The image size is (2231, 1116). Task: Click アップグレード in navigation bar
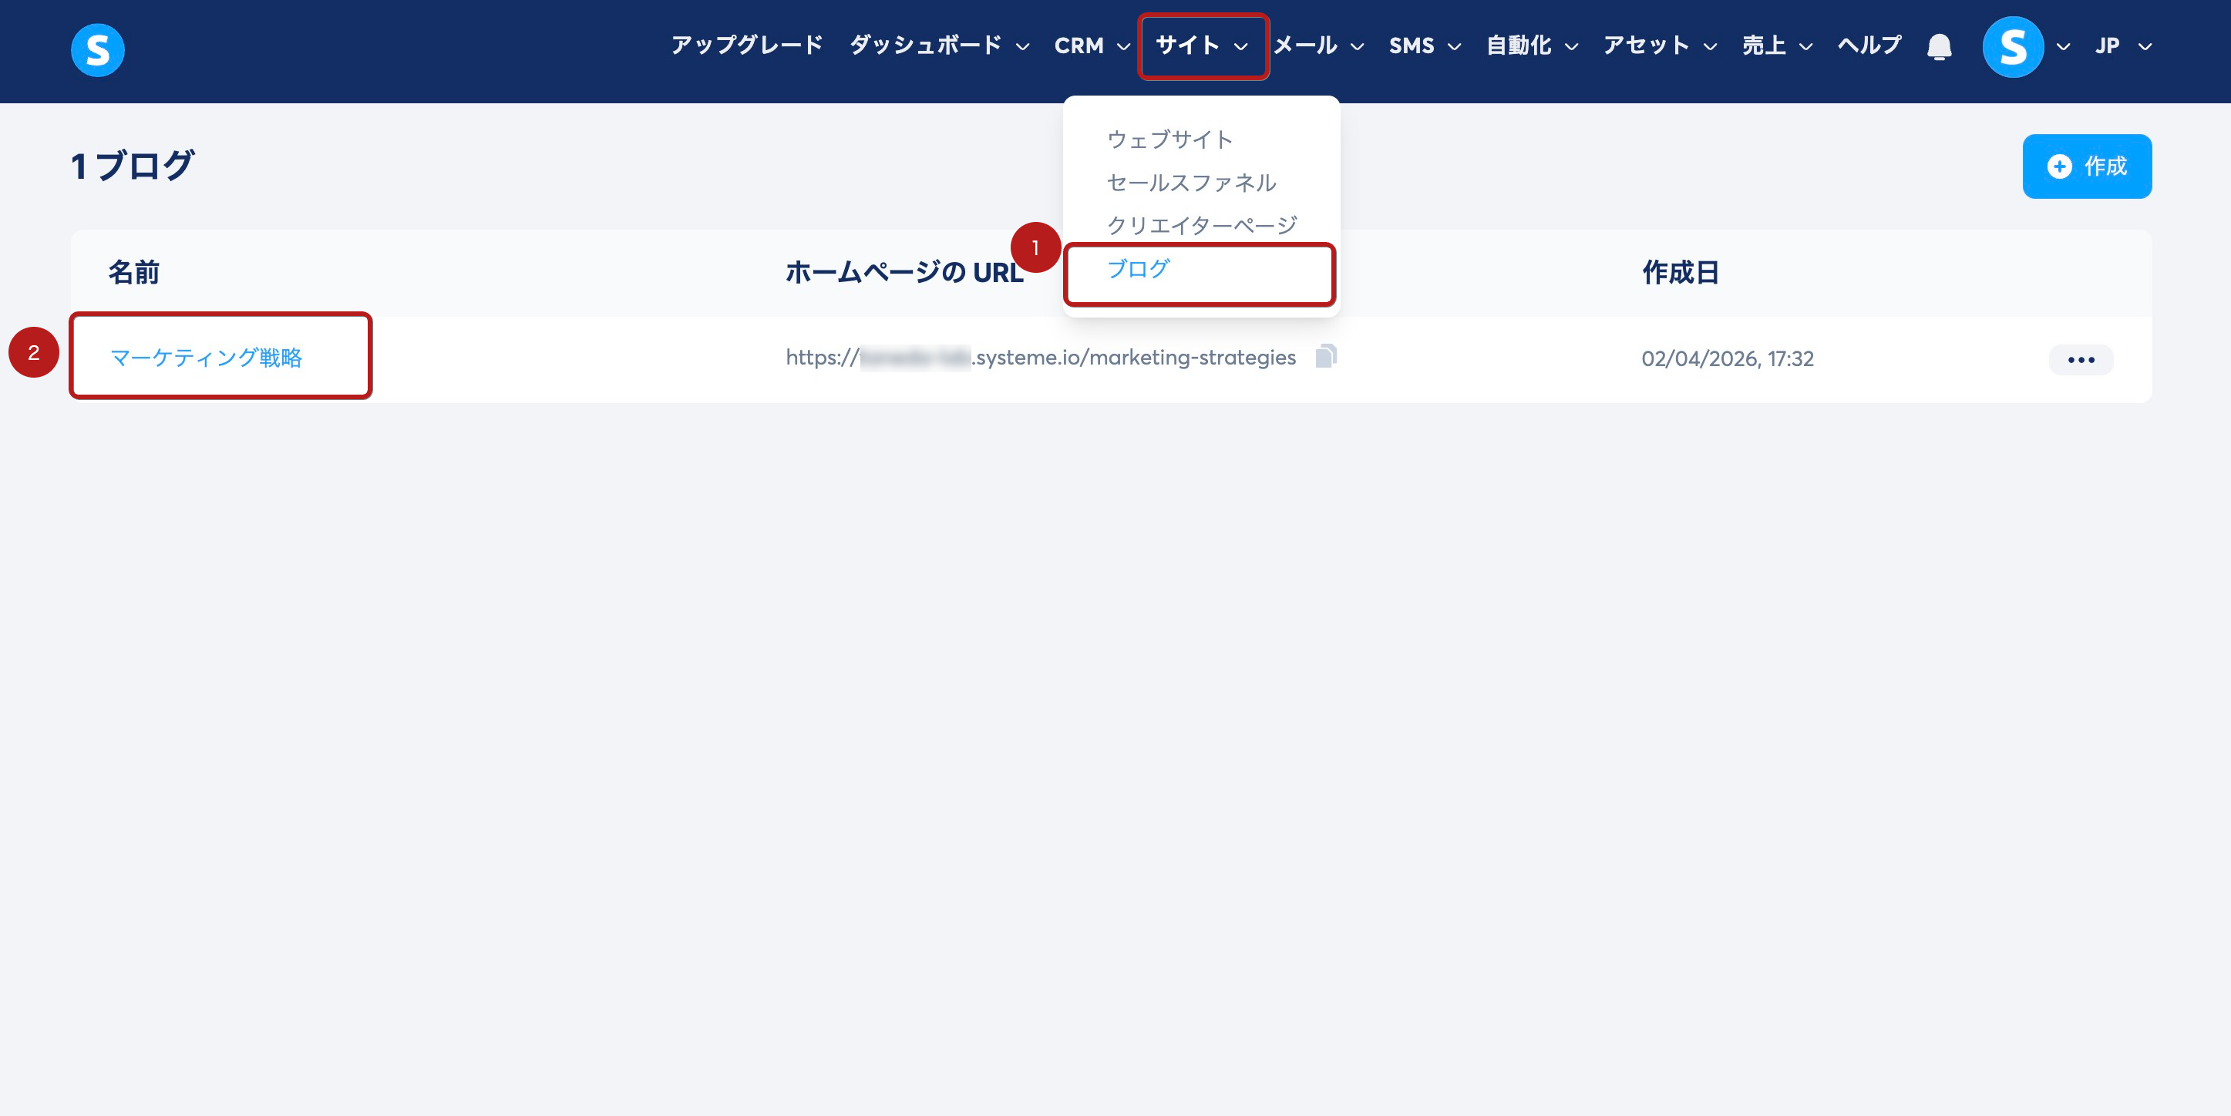[746, 46]
